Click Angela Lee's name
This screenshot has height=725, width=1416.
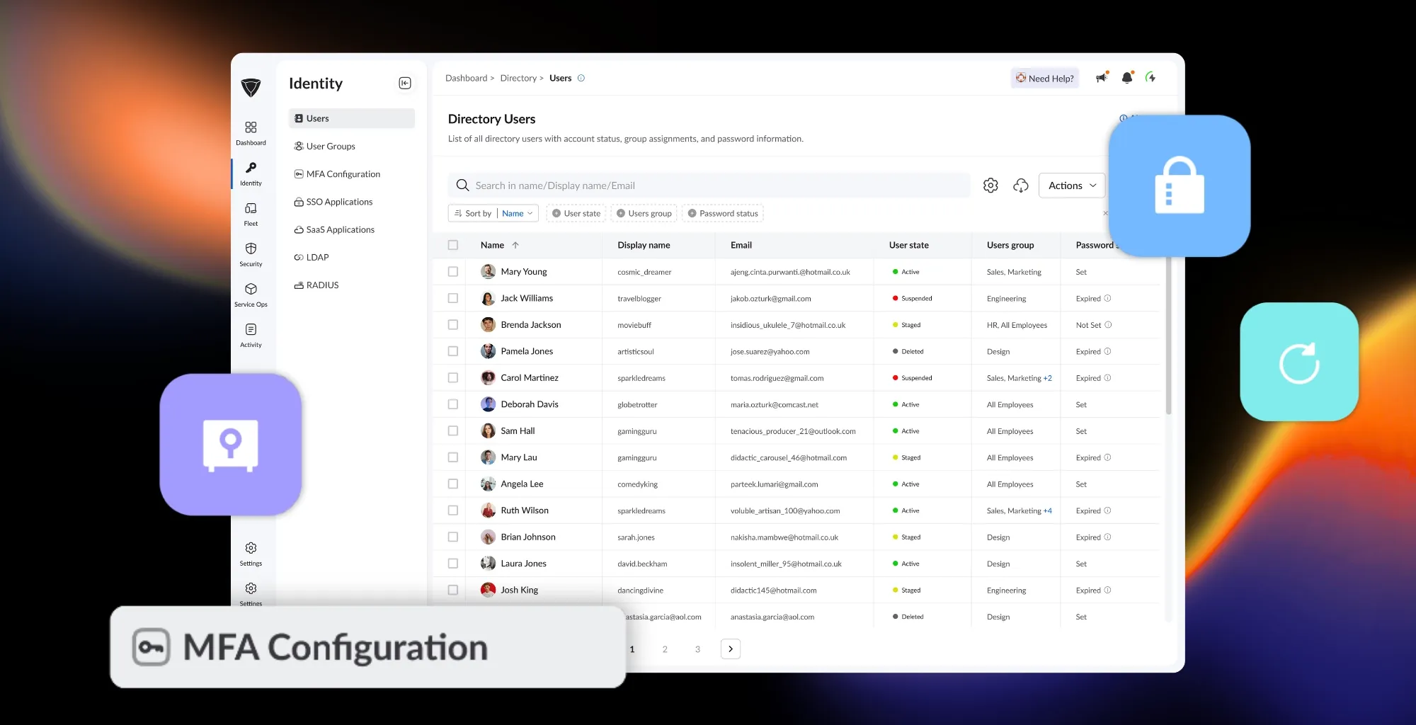[x=522, y=484]
